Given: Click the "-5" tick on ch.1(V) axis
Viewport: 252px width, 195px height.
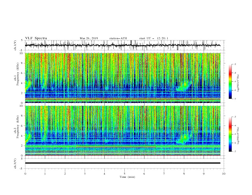Looking at the screenshot, I should coord(21,50).
